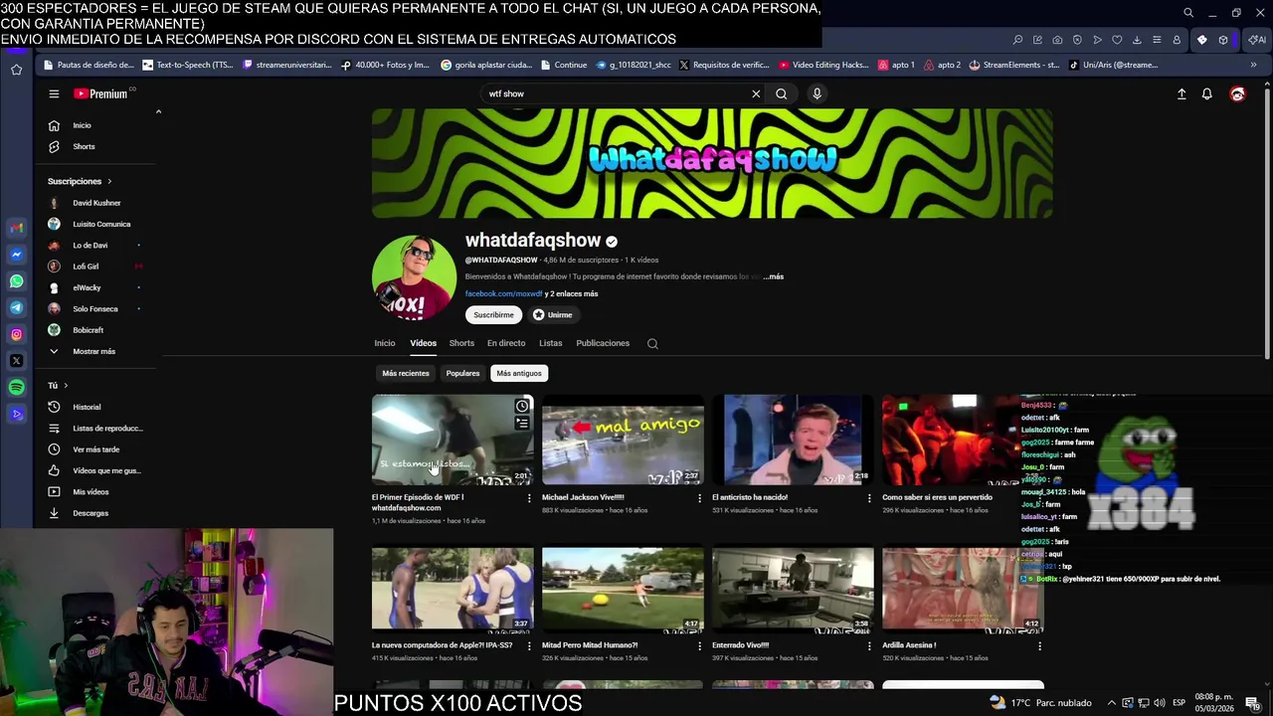Play 'El Primer Episodio de WDF' thumbnail
This screenshot has height=716, width=1273.
453,440
